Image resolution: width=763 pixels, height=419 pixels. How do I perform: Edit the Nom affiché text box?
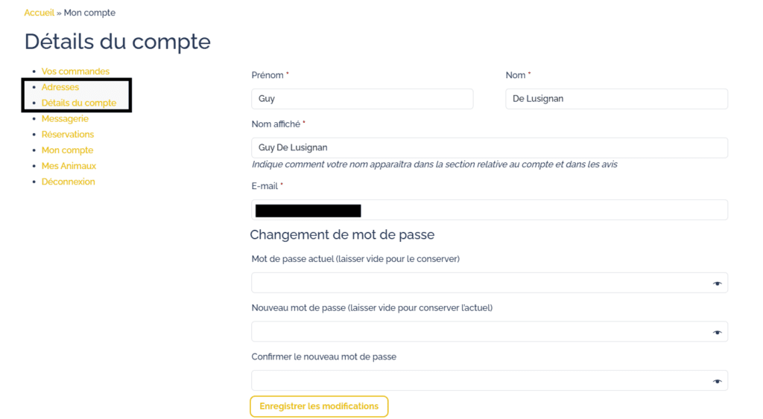pos(489,148)
